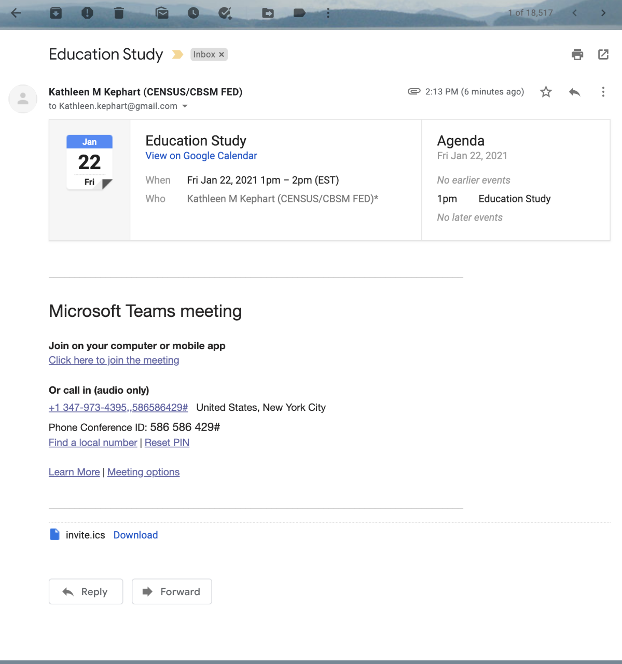This screenshot has width=622, height=664.
Task: Remove the Inbox label with X
Action: click(x=222, y=54)
